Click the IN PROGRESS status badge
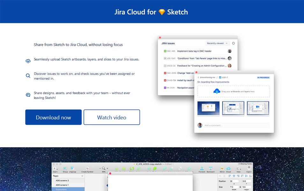 pos(263,77)
